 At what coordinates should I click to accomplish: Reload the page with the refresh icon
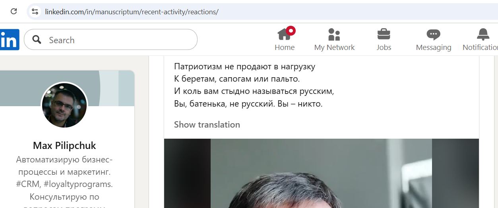pos(14,11)
